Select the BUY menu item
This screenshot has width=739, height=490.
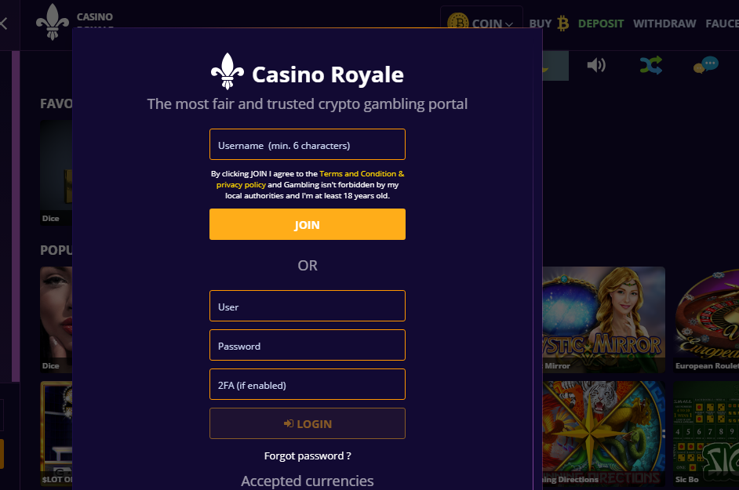[x=540, y=24]
